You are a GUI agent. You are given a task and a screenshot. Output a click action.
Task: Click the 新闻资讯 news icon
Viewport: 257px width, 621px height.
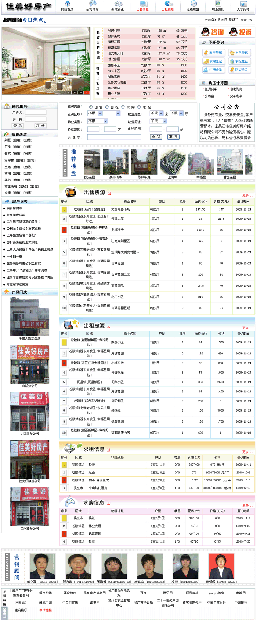coord(117,4)
